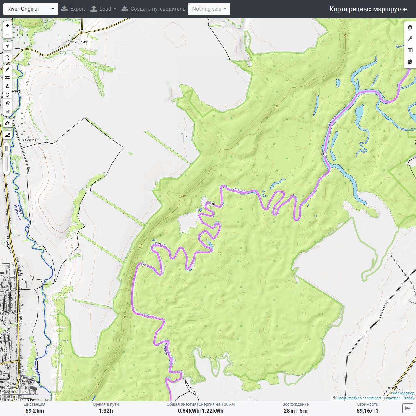Toggle the circle marker tool
Image resolution: width=416 pixels, height=416 pixels.
coord(7,95)
